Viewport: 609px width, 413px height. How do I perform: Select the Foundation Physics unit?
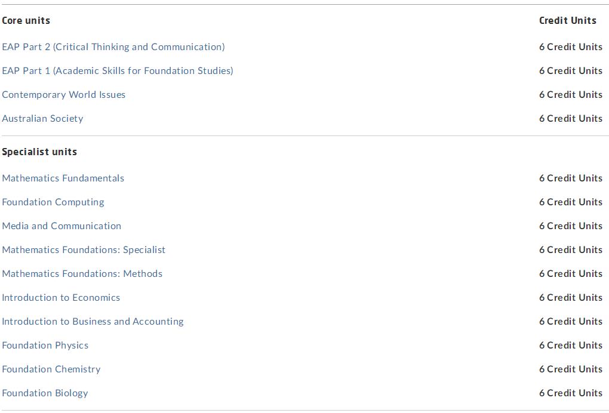[x=45, y=346]
